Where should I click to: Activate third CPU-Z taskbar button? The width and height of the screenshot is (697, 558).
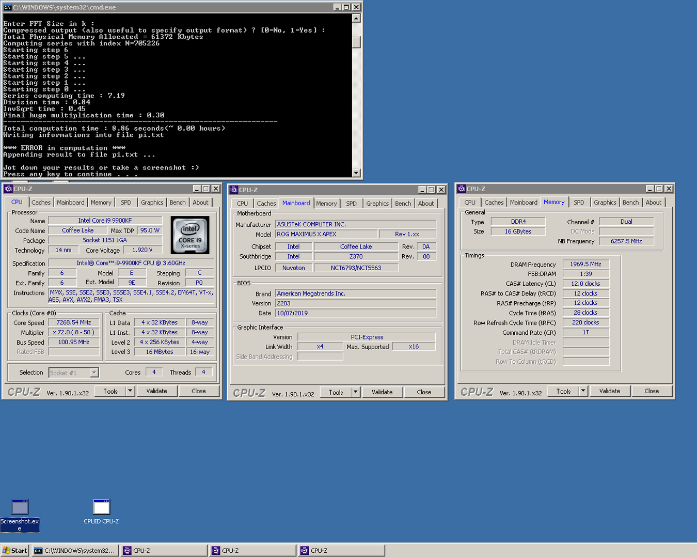pyautogui.click(x=341, y=550)
